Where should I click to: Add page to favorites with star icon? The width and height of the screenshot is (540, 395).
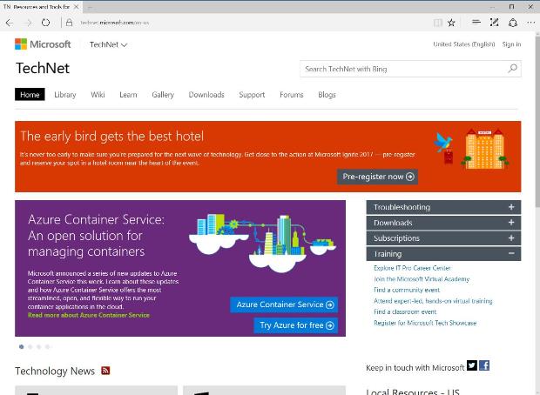[451, 23]
